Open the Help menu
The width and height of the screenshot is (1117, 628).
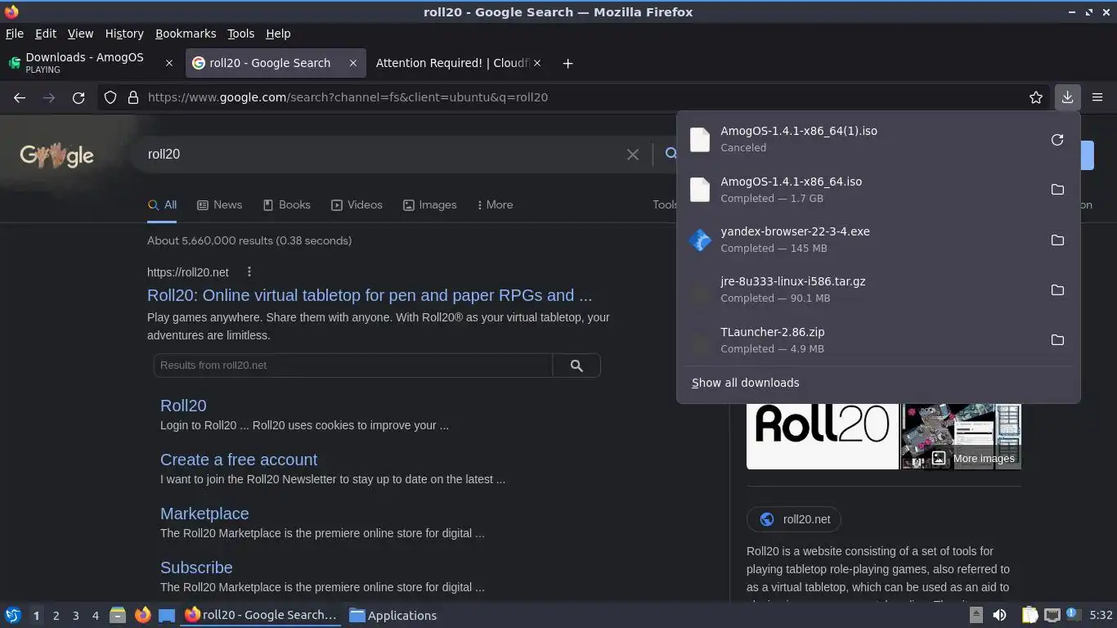point(278,34)
